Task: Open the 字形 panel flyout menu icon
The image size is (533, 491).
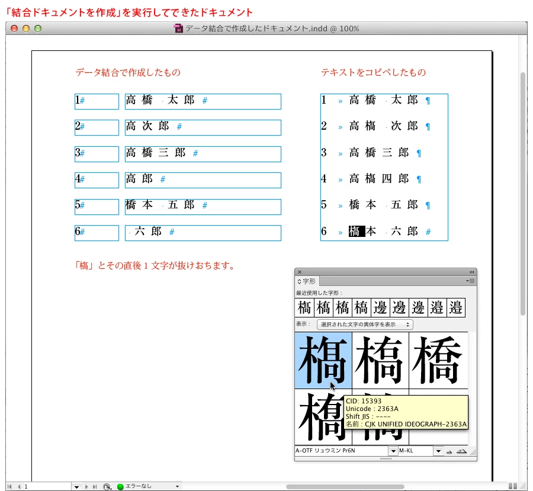Action: point(470,281)
